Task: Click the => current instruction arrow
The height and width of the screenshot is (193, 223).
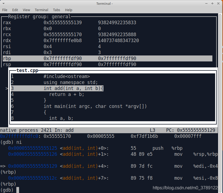Action: [3, 166]
